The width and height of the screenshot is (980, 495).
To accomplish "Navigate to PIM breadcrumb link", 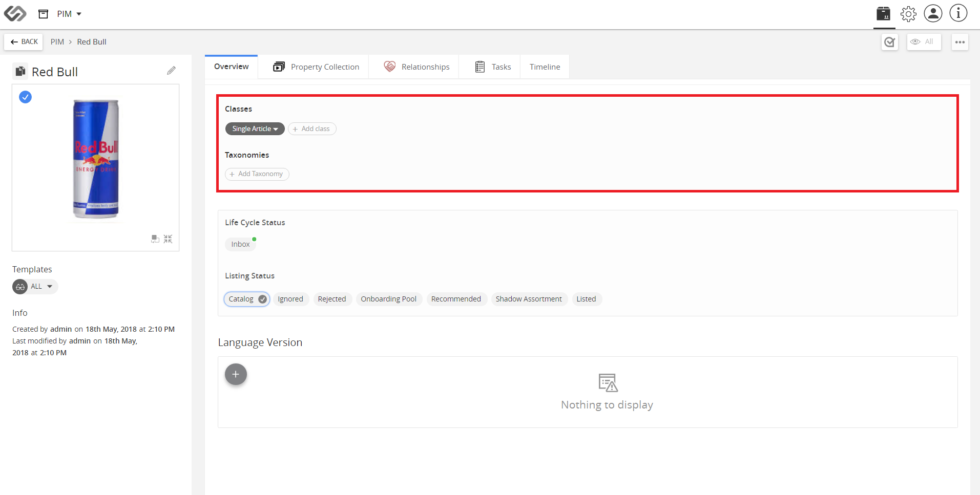I will 57,42.
